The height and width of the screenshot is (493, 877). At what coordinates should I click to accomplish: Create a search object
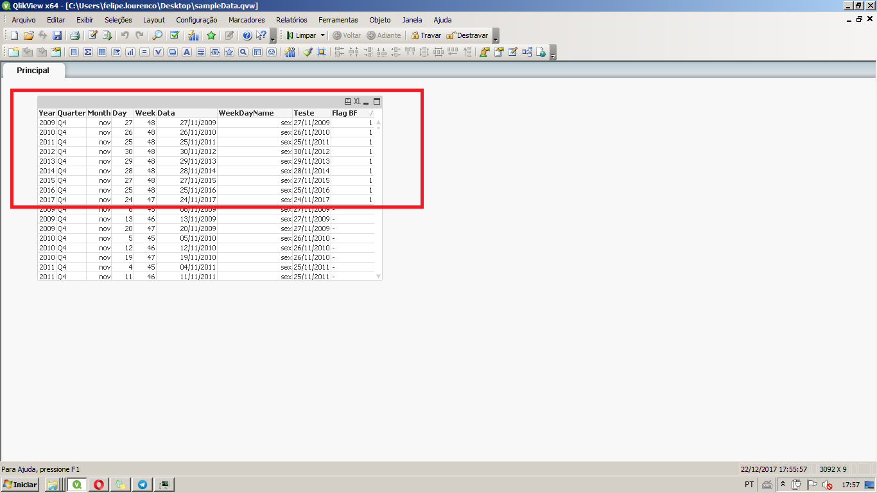[243, 52]
